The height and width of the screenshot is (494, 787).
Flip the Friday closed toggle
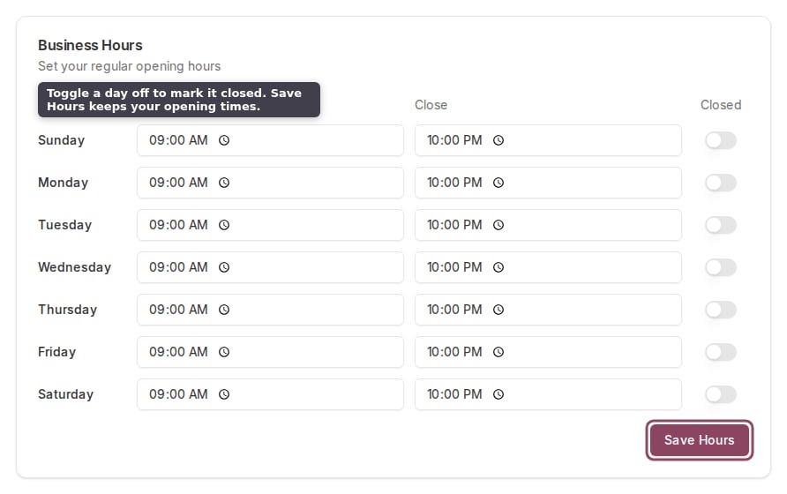(x=721, y=352)
